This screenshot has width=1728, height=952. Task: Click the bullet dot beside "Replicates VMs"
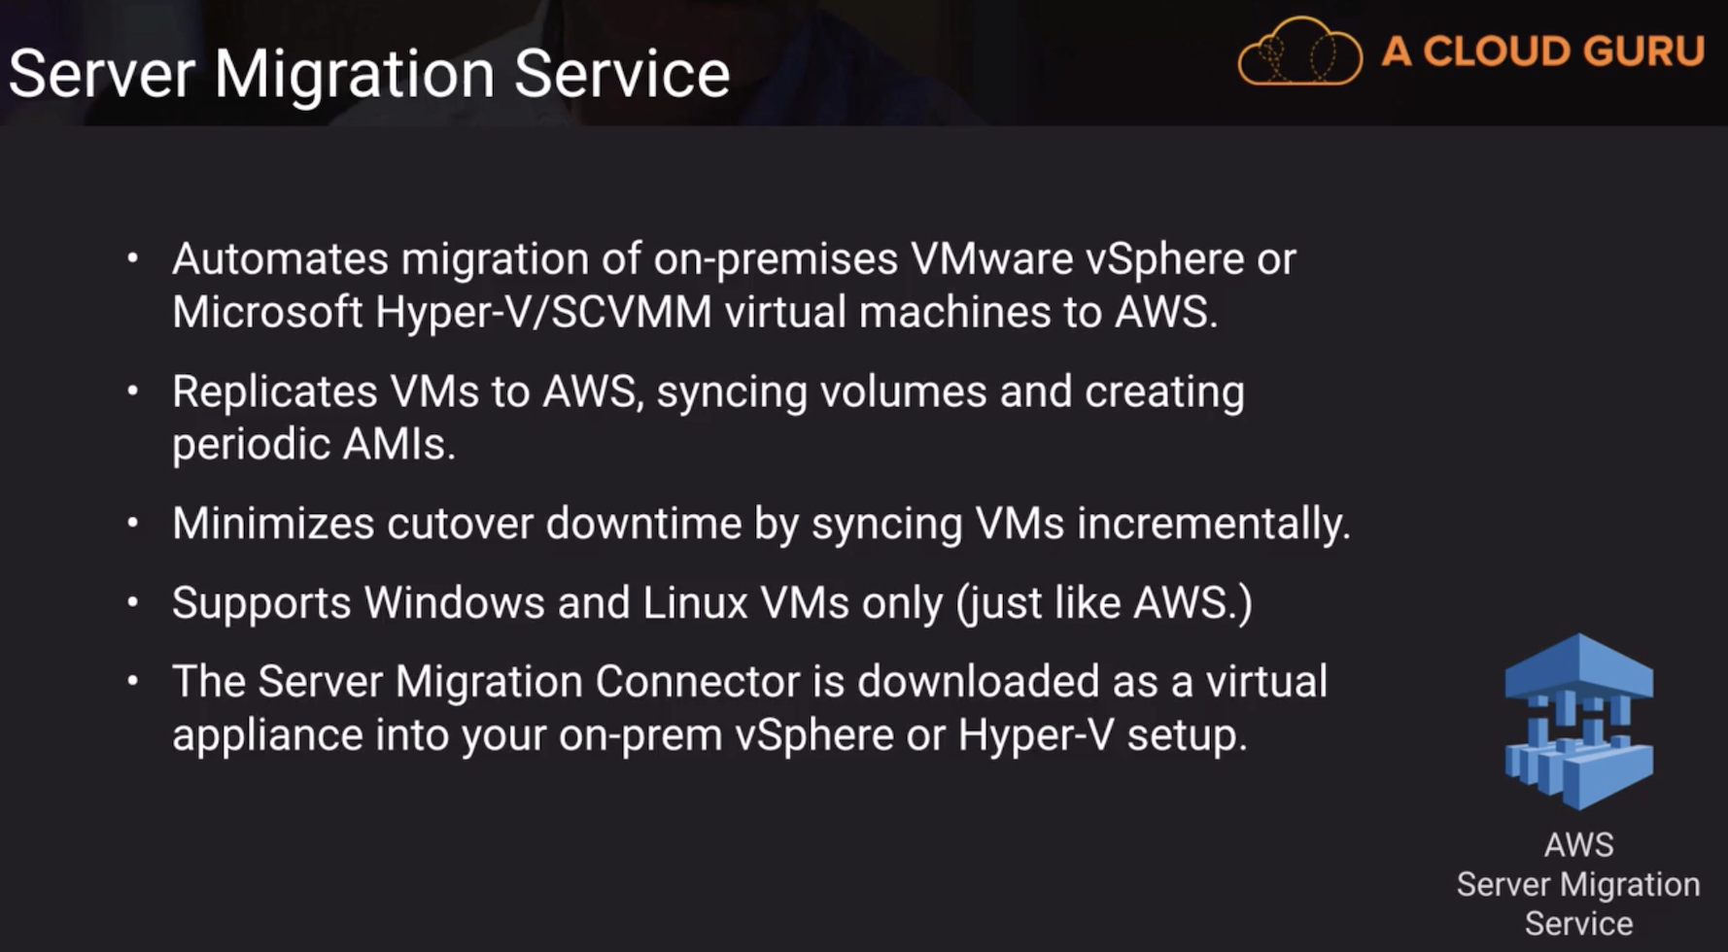point(133,391)
